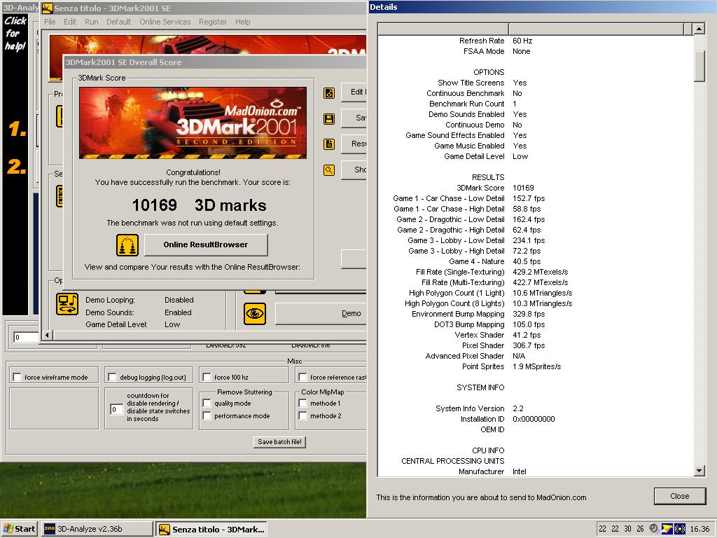Check Color MipMap methode 1
This screenshot has width=717, height=538.
(302, 403)
